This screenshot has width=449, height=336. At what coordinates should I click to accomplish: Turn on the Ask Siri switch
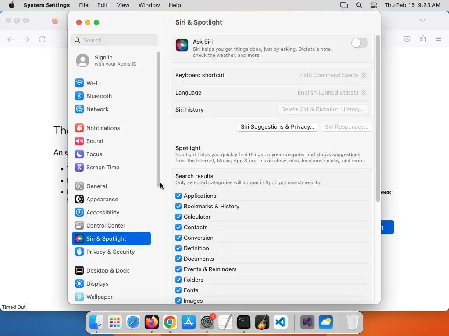[360, 43]
